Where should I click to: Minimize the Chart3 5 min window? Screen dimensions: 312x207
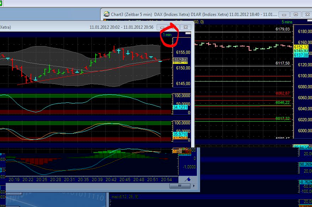point(284,15)
